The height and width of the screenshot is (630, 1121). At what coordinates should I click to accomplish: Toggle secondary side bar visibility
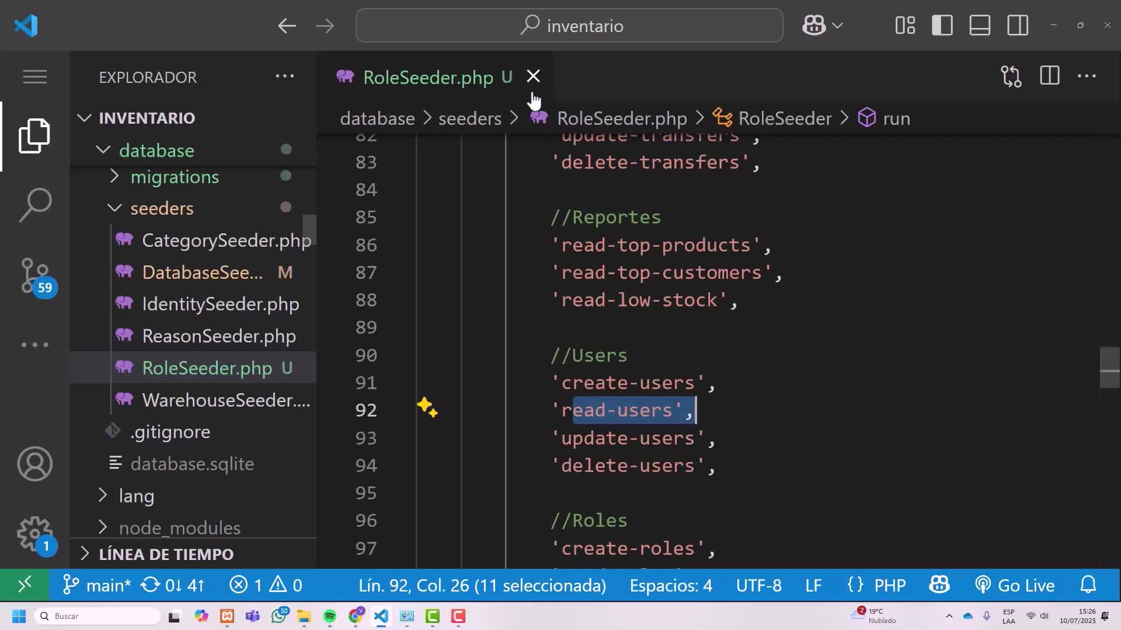click(x=1018, y=26)
